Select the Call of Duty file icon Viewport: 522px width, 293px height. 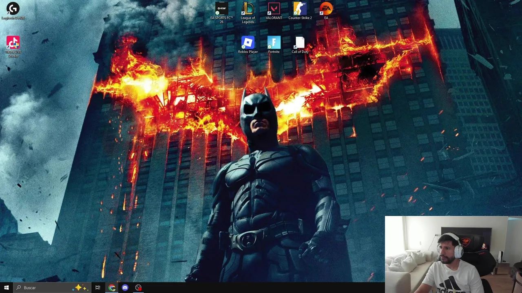click(300, 45)
